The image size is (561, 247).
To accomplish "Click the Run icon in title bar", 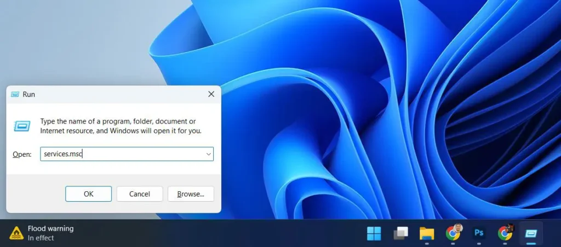I will tap(15, 94).
